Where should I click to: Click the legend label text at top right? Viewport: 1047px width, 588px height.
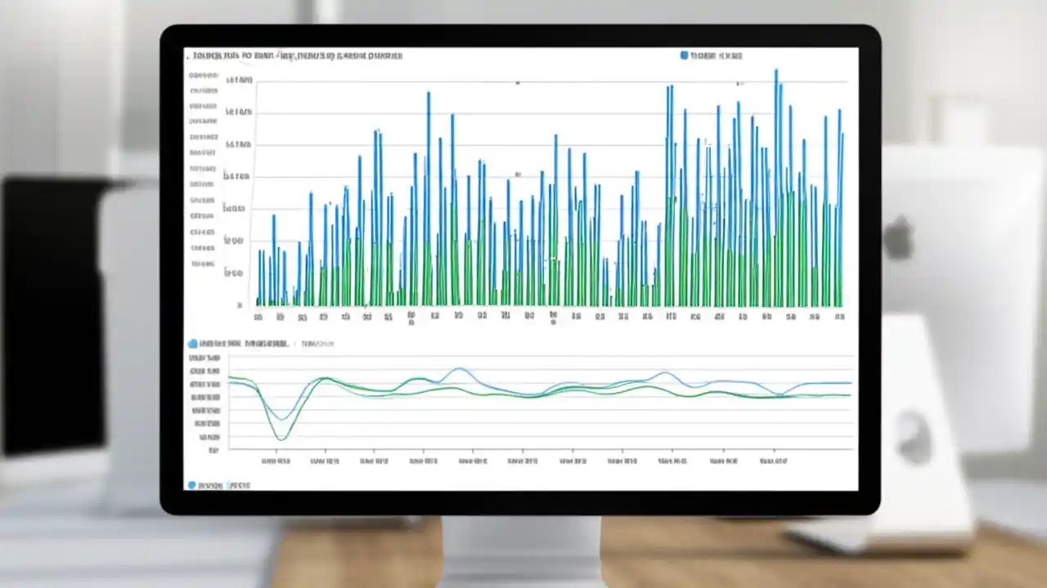[x=716, y=56]
